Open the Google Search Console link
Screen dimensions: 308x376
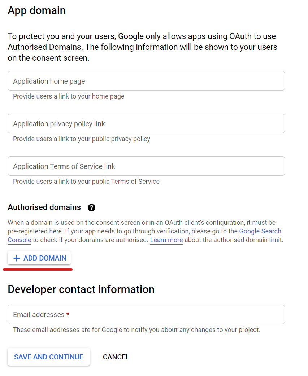click(x=260, y=231)
